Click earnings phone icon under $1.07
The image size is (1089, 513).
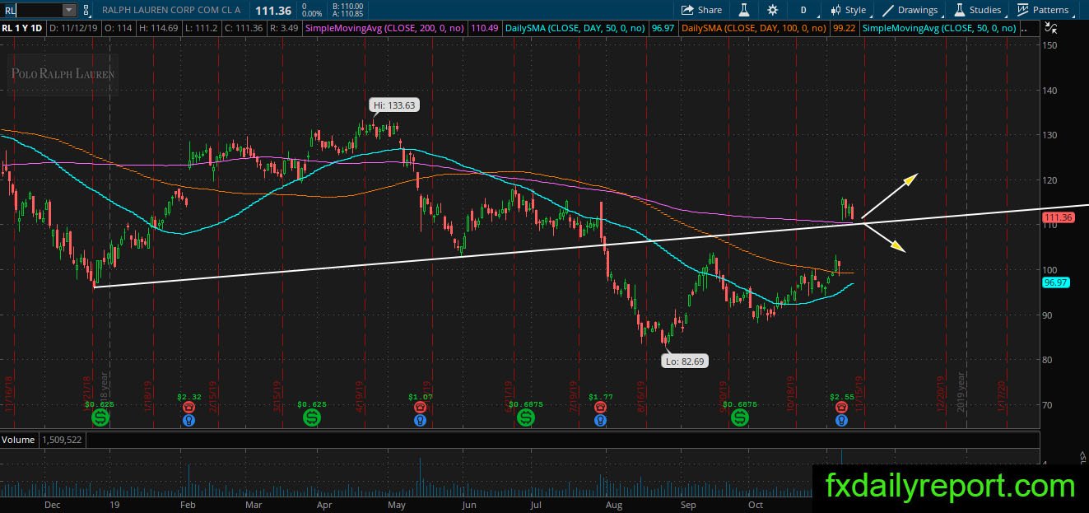(420, 407)
